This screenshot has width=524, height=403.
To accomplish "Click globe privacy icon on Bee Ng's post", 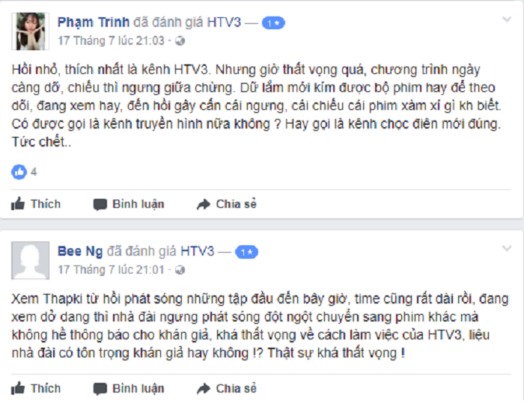I will (x=180, y=270).
